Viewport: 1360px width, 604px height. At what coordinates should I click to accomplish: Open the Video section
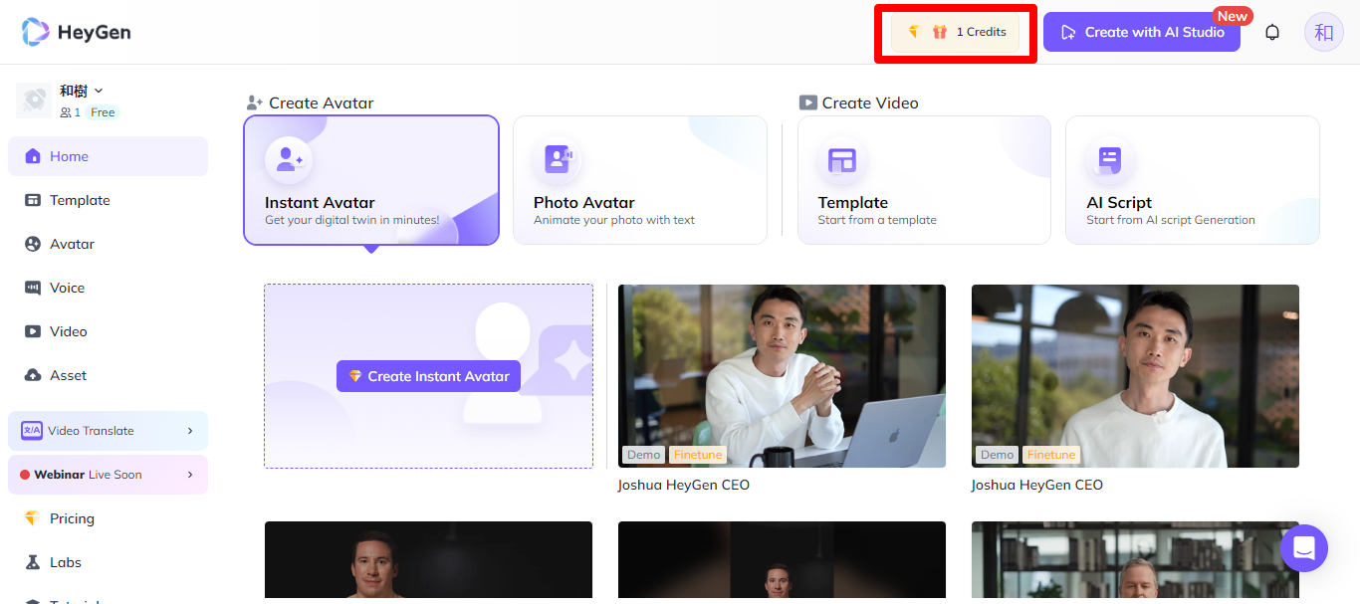point(68,331)
